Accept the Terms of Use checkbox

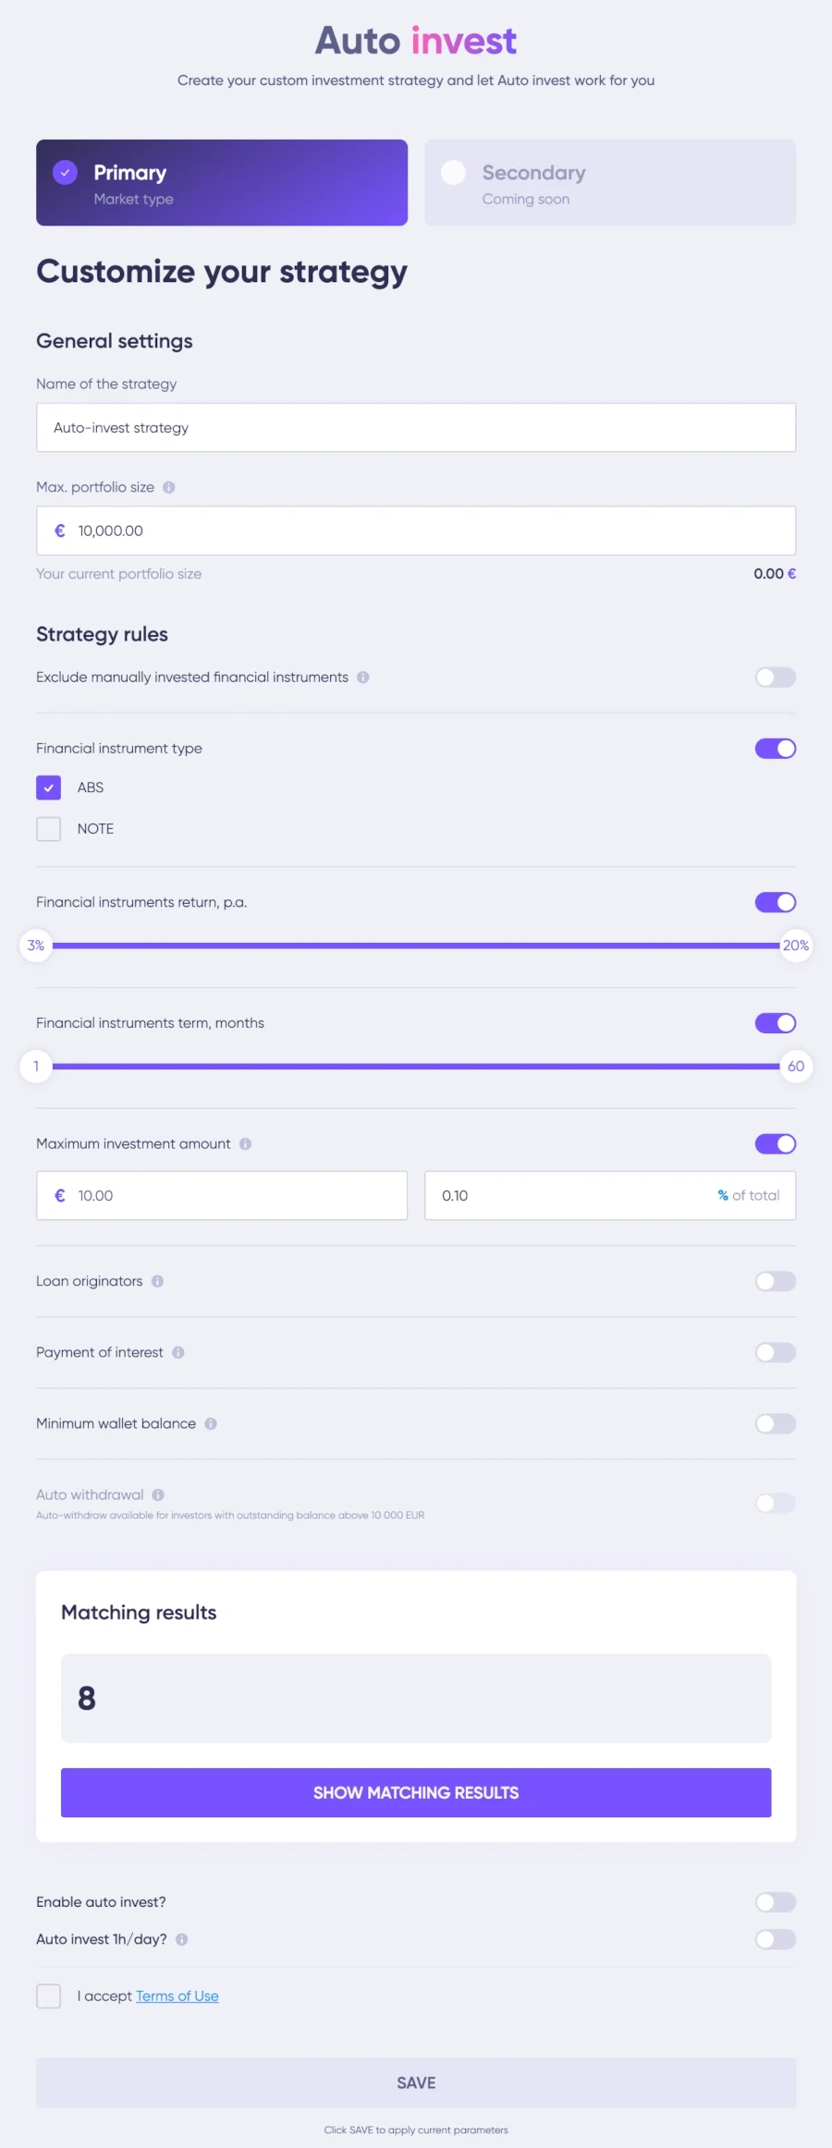coord(49,1995)
